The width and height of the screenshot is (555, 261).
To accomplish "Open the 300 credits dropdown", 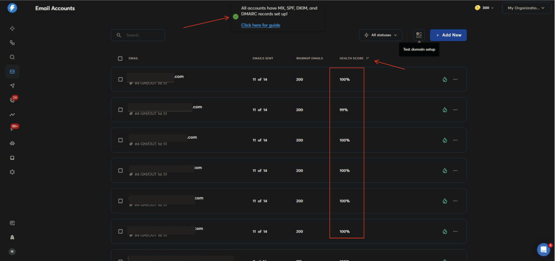I will 483,7.
